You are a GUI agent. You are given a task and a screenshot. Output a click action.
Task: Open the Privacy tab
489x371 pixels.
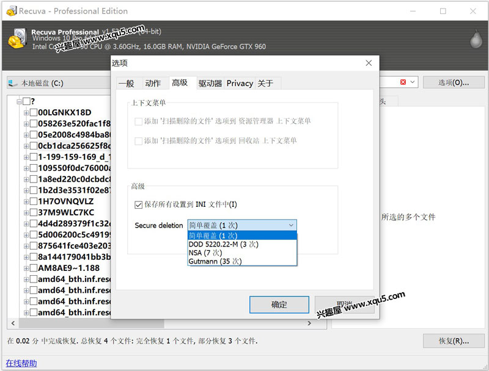point(240,84)
